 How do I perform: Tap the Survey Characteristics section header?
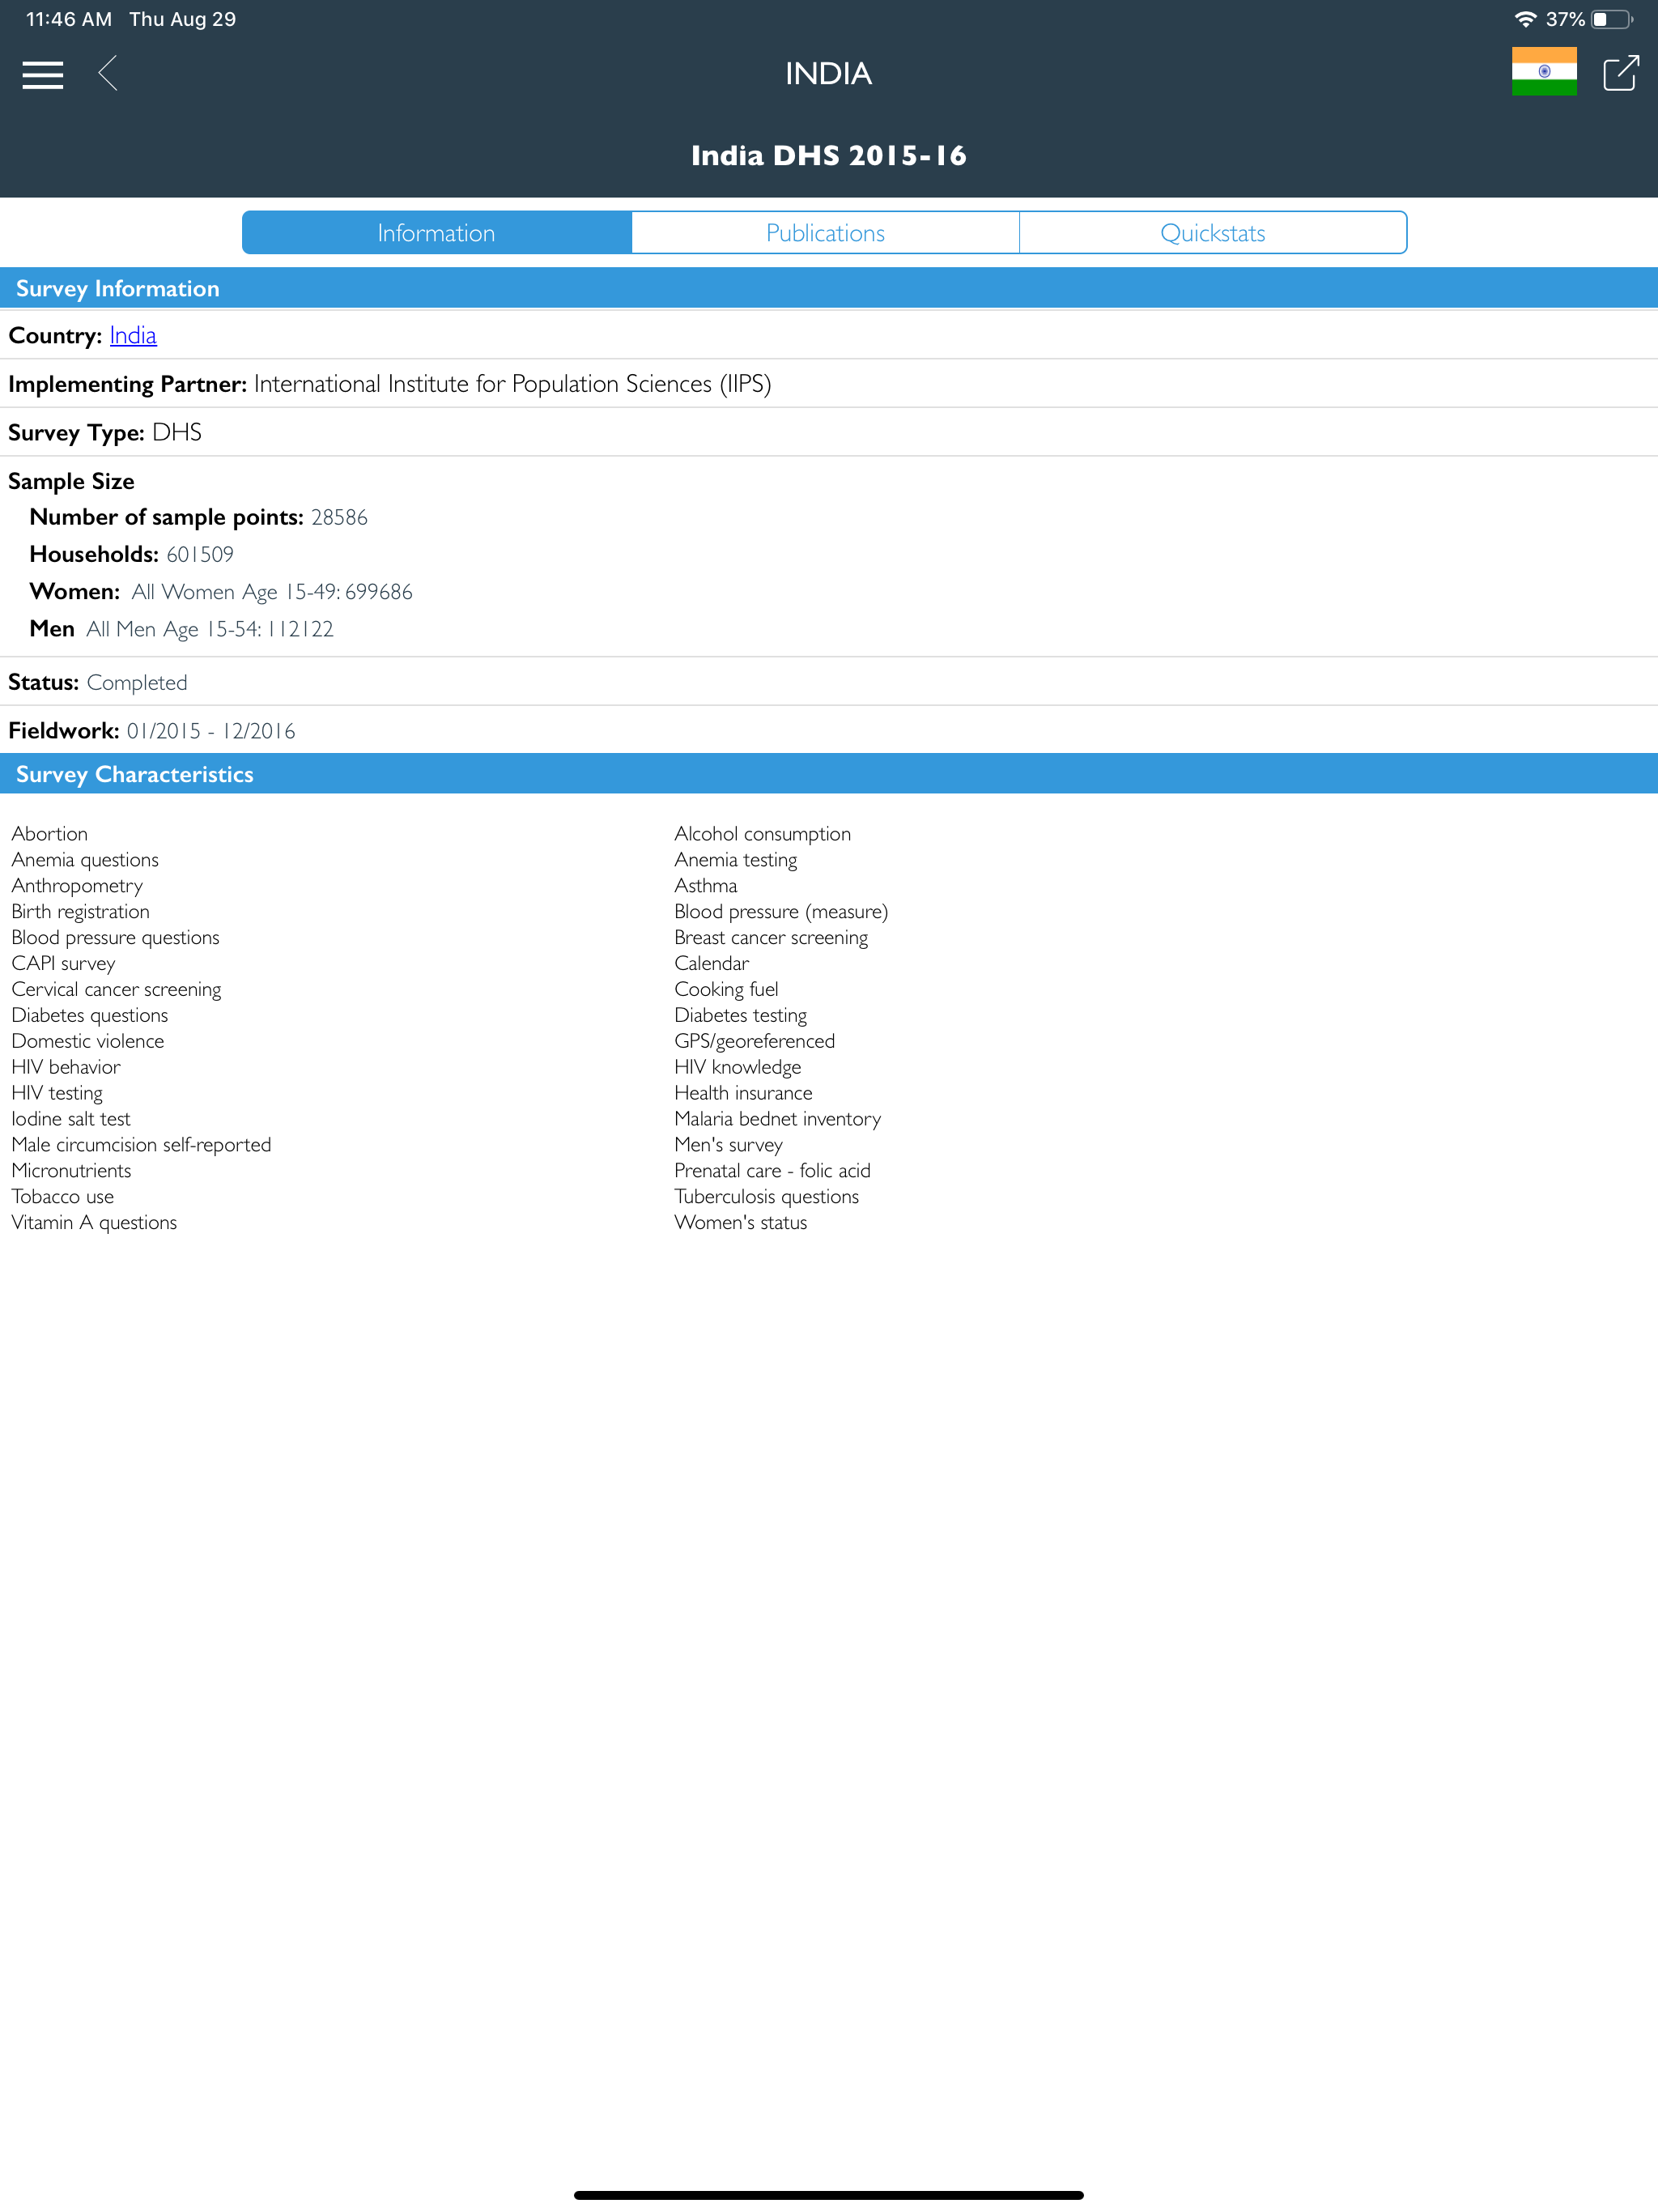click(829, 774)
